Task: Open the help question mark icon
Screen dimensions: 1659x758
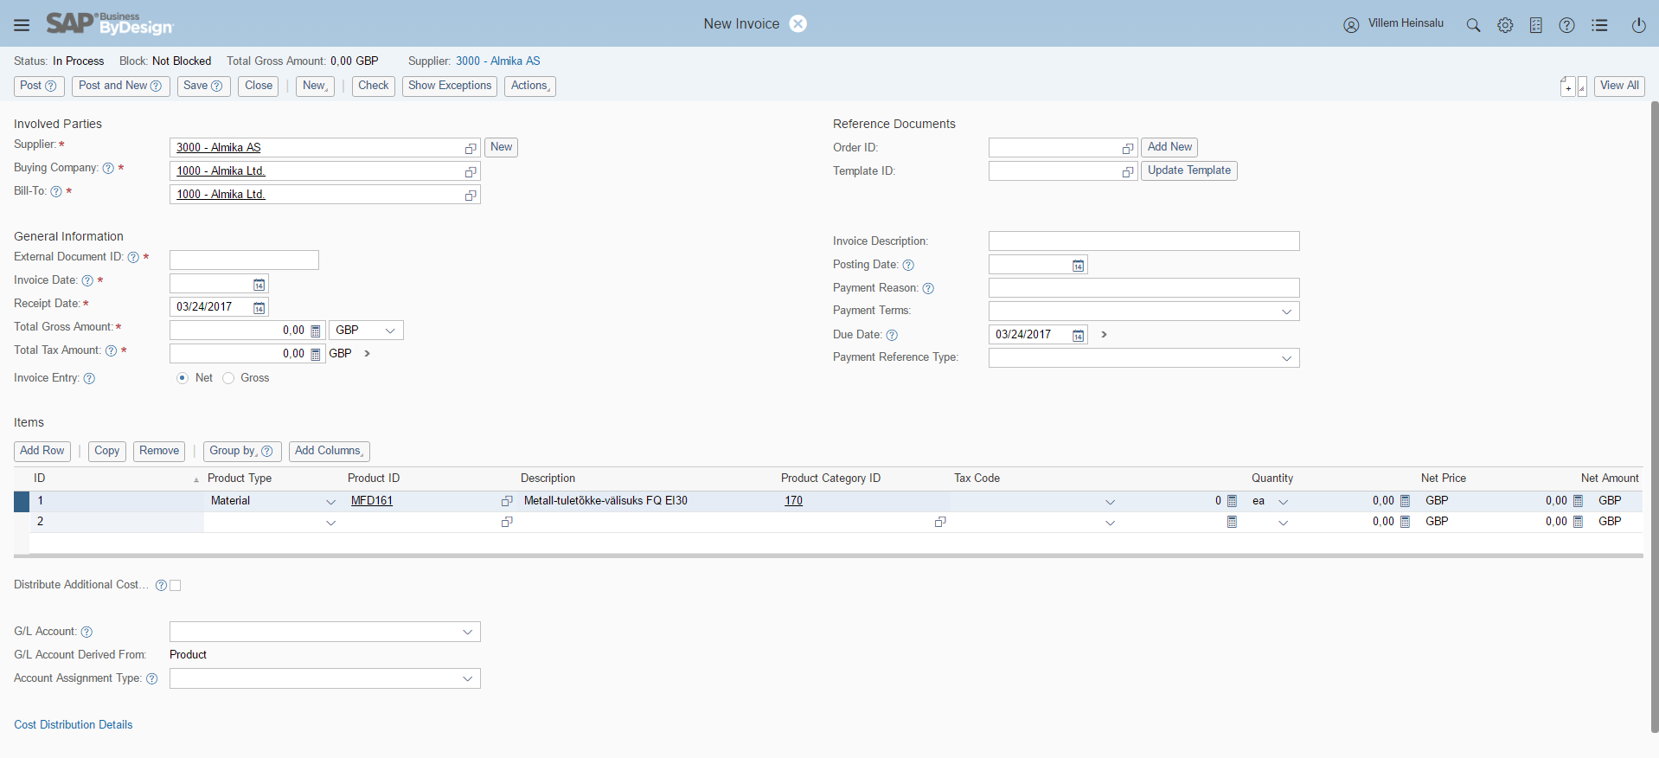Action: [1566, 25]
